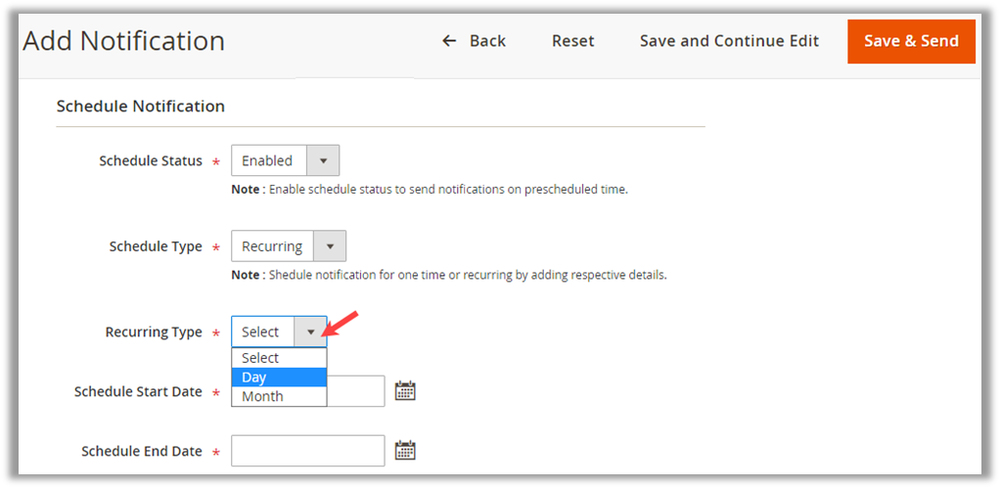
Task: Pick the Select placeholder option in the list
Action: 278,358
